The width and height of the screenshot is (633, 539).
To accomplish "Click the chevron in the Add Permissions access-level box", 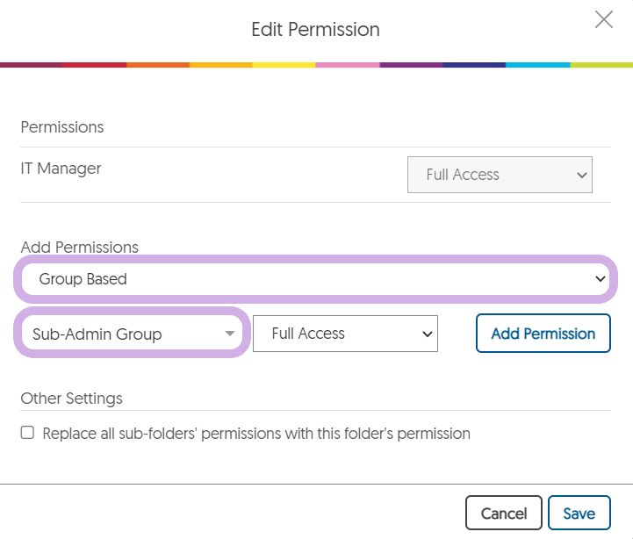I will click(427, 334).
